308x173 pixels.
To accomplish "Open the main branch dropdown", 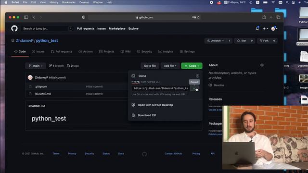I will click(36, 66).
